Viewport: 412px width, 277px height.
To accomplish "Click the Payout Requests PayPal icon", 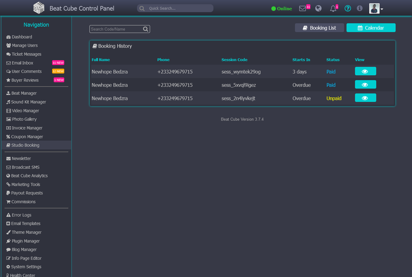I will tap(8, 193).
